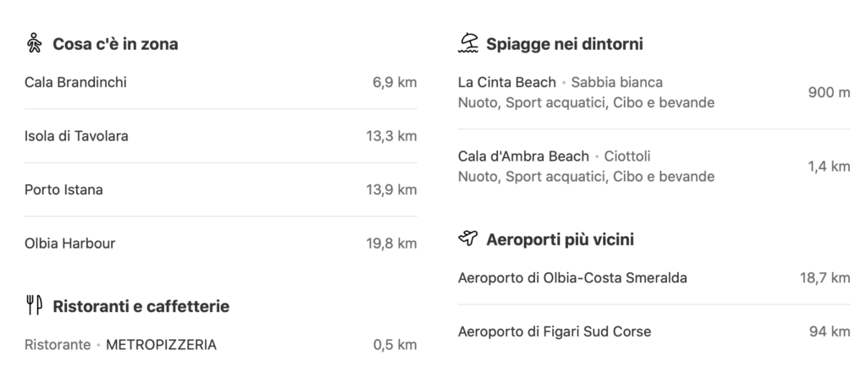Select the Cala Brandinchi entry
The width and height of the screenshot is (867, 383).
(x=76, y=82)
